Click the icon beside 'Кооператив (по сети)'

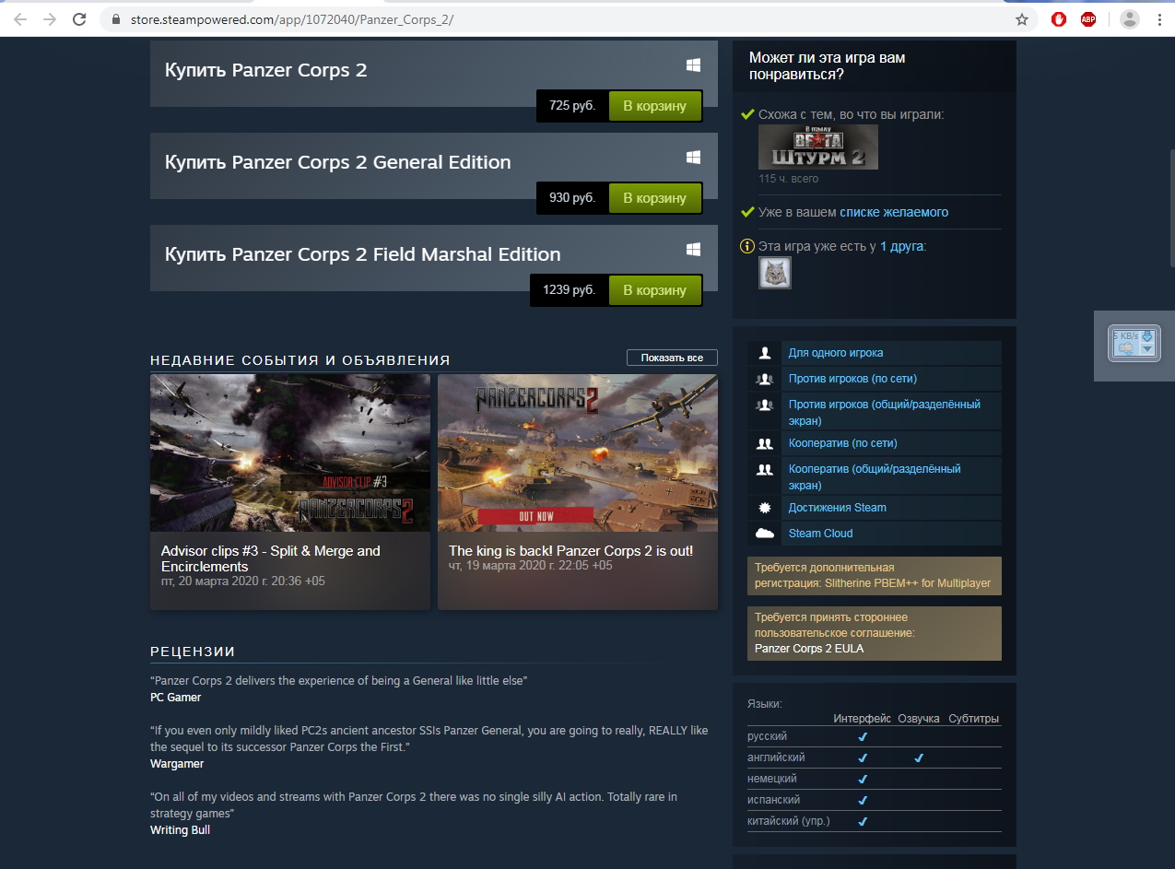(764, 443)
